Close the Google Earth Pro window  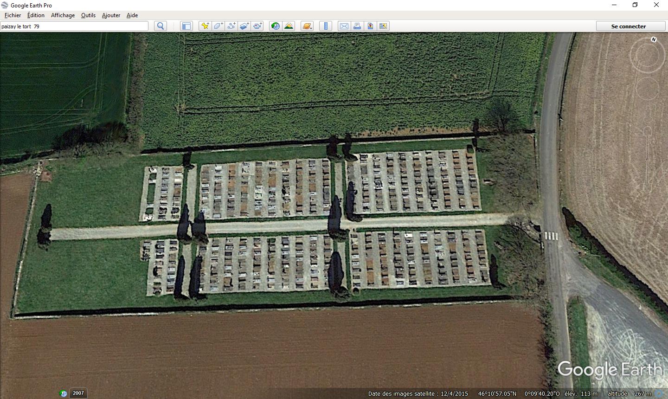[x=656, y=5]
